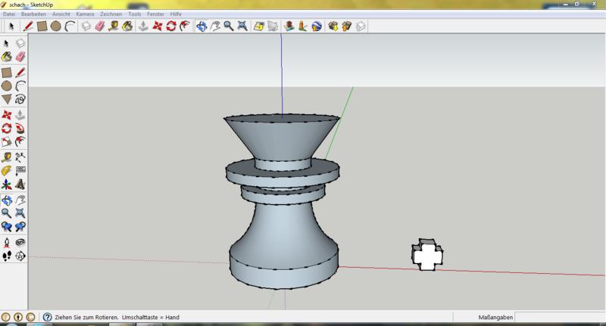Screen dimensions: 606x326
Task: Select the Push/Pull tool in top toolbar
Action: (142, 26)
